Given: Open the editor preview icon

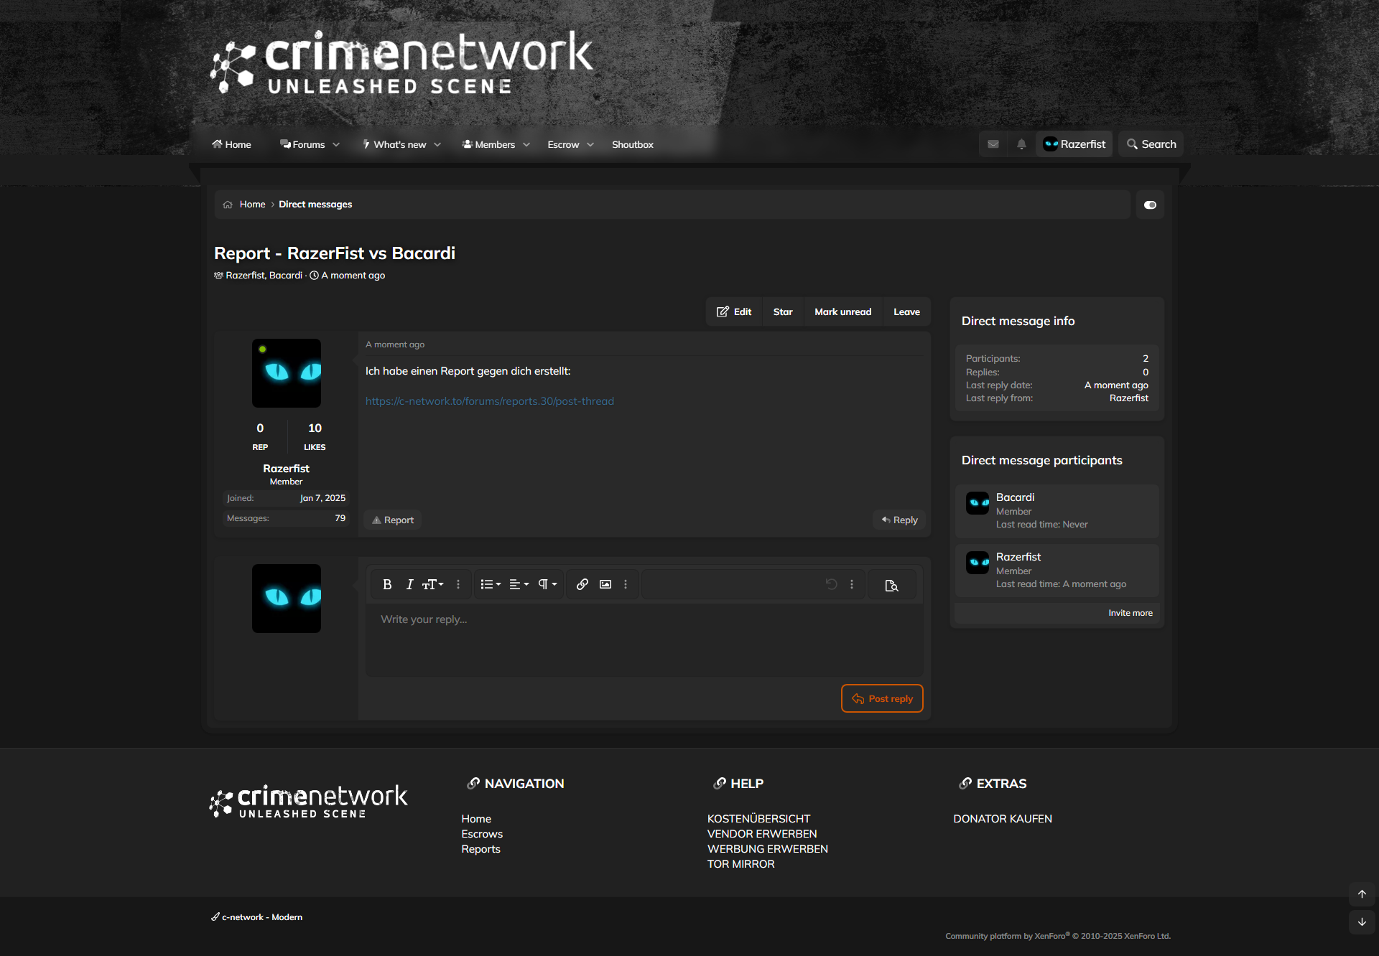Looking at the screenshot, I should pyautogui.click(x=891, y=585).
